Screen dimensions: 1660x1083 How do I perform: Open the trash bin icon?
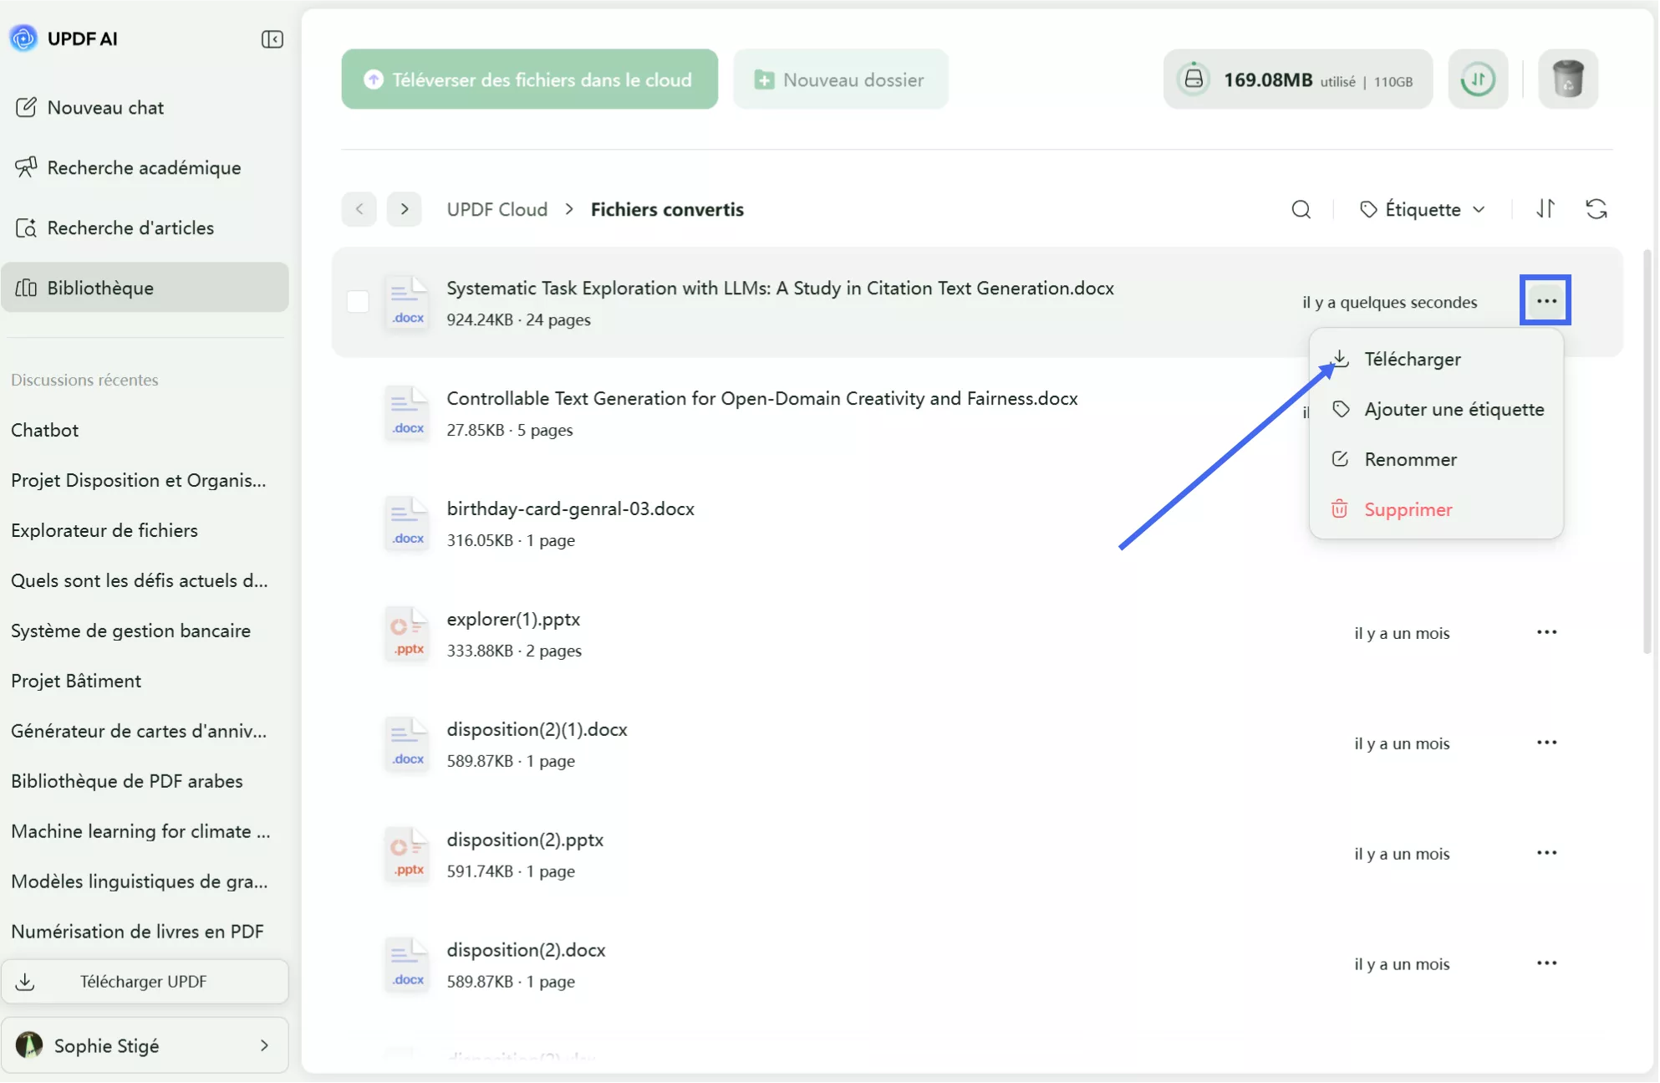coord(1567,79)
